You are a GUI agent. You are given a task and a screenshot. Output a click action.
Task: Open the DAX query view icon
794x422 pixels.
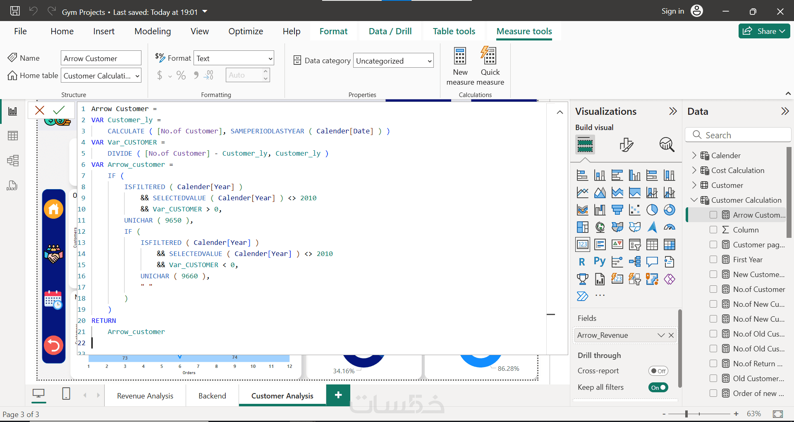point(12,186)
